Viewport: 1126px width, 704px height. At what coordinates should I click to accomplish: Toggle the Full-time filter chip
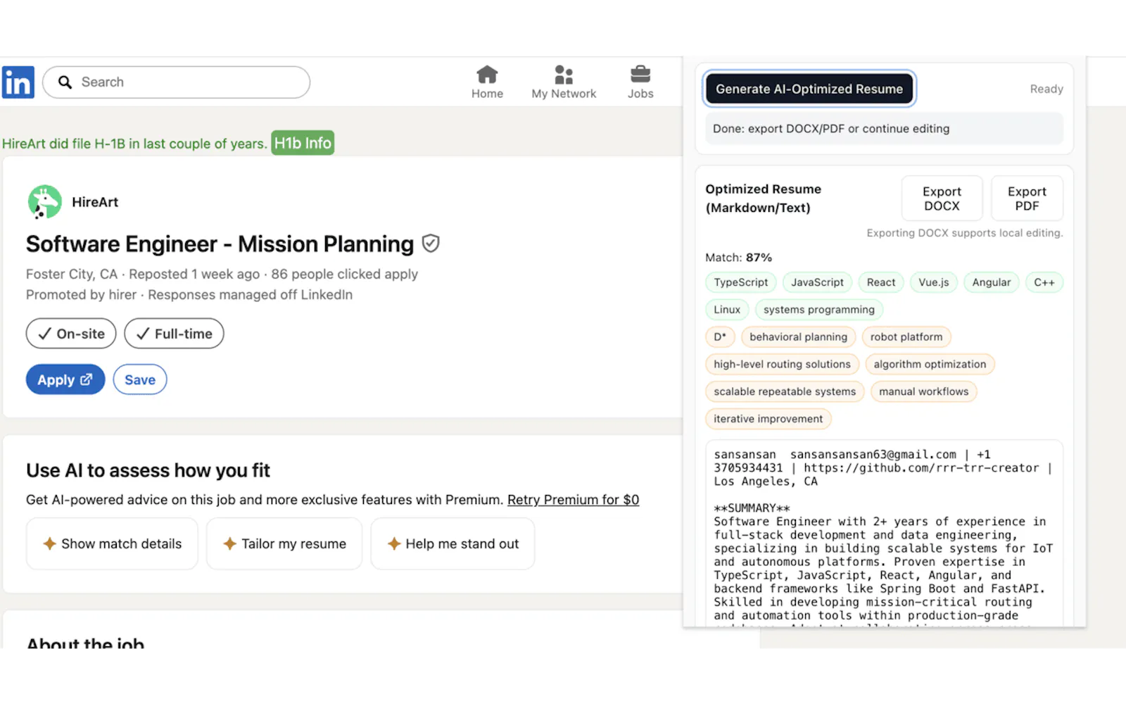pos(174,334)
